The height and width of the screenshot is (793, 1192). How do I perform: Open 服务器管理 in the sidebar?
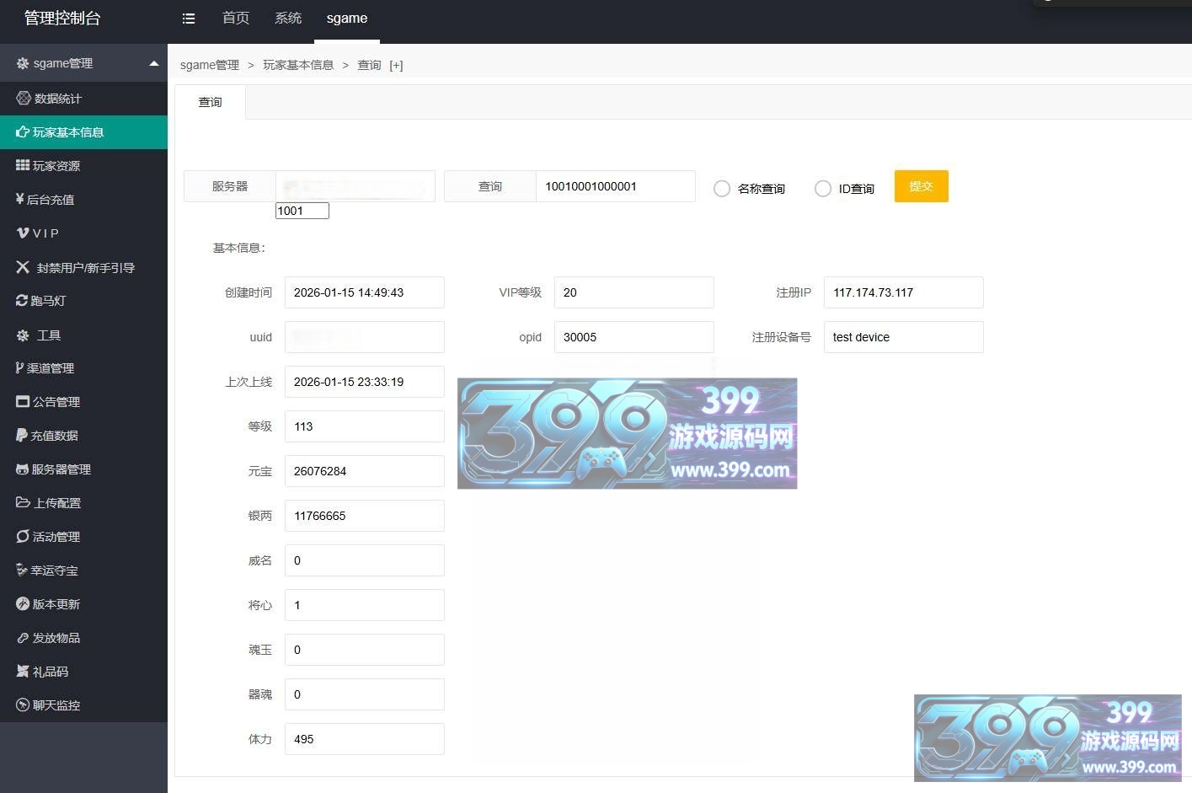coord(83,469)
